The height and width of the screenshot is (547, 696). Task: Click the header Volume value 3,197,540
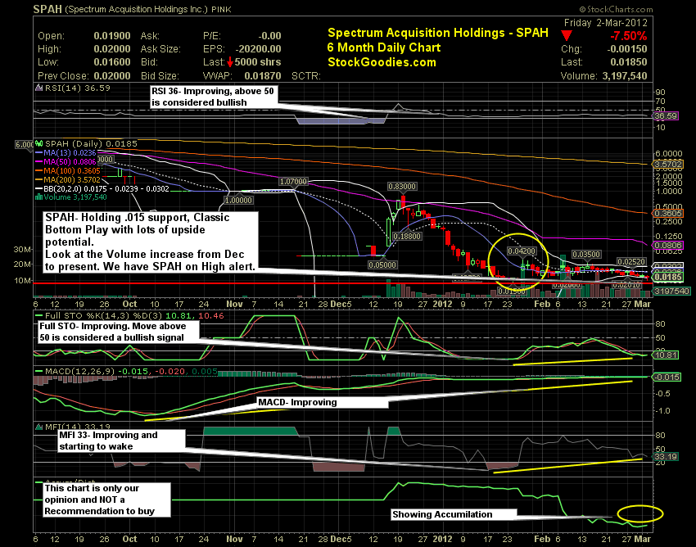tap(625, 76)
